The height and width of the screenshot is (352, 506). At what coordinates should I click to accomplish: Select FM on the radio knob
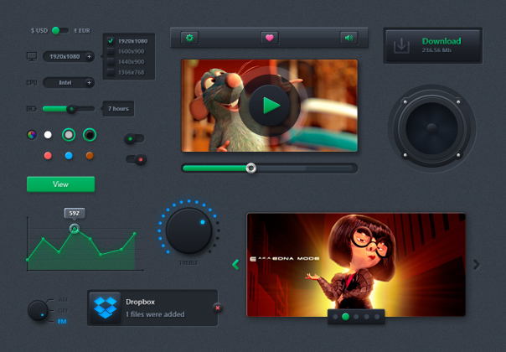pyautogui.click(x=62, y=321)
